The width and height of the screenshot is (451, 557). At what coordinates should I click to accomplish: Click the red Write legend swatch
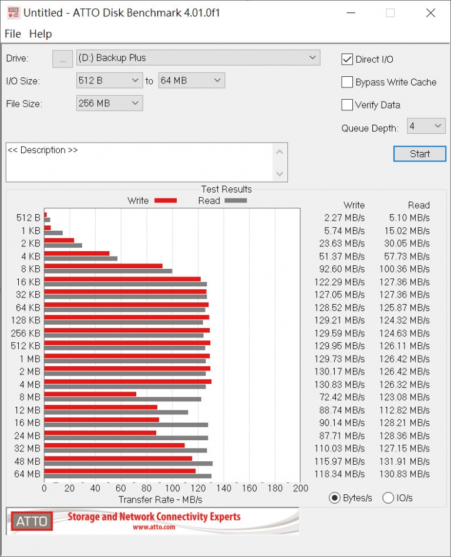coord(166,201)
